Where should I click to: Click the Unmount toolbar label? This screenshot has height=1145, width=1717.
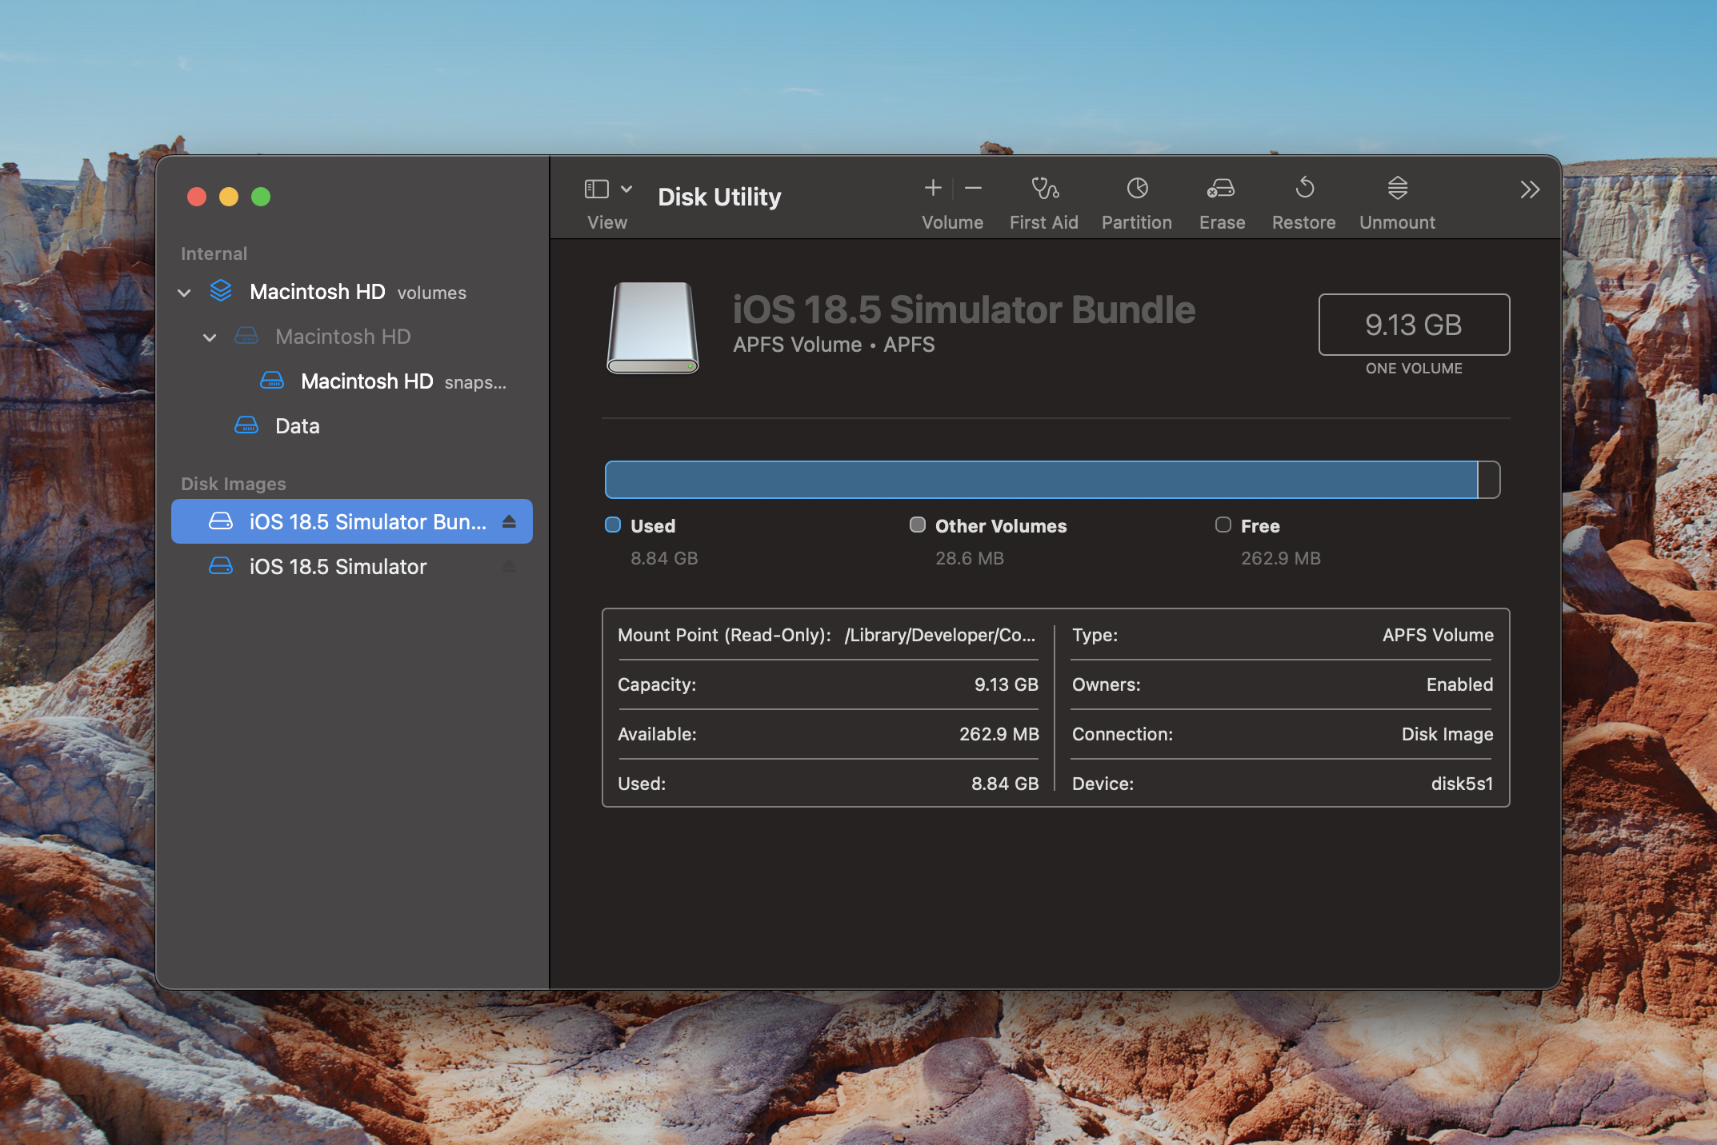tap(1397, 222)
